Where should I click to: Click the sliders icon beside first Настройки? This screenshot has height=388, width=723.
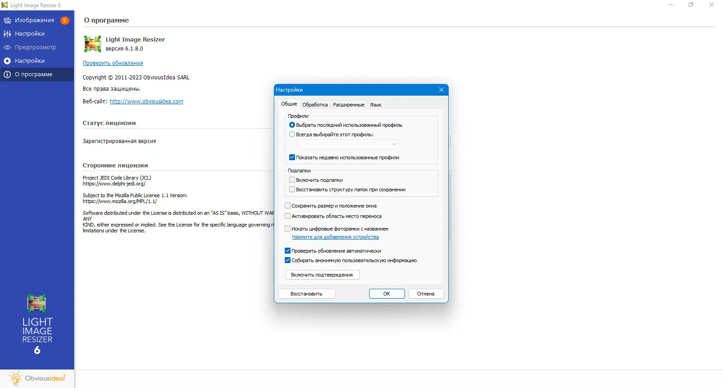[7, 34]
